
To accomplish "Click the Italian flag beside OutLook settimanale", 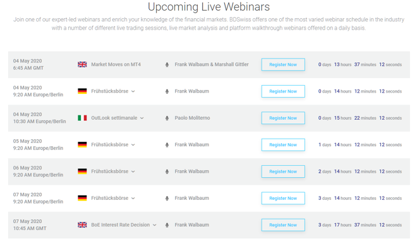I will [x=82, y=118].
